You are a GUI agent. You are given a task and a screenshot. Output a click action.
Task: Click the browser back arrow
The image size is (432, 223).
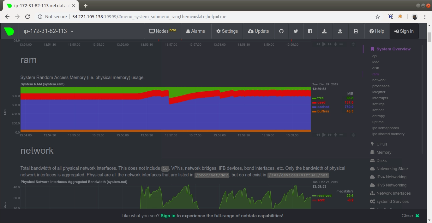coord(7,17)
